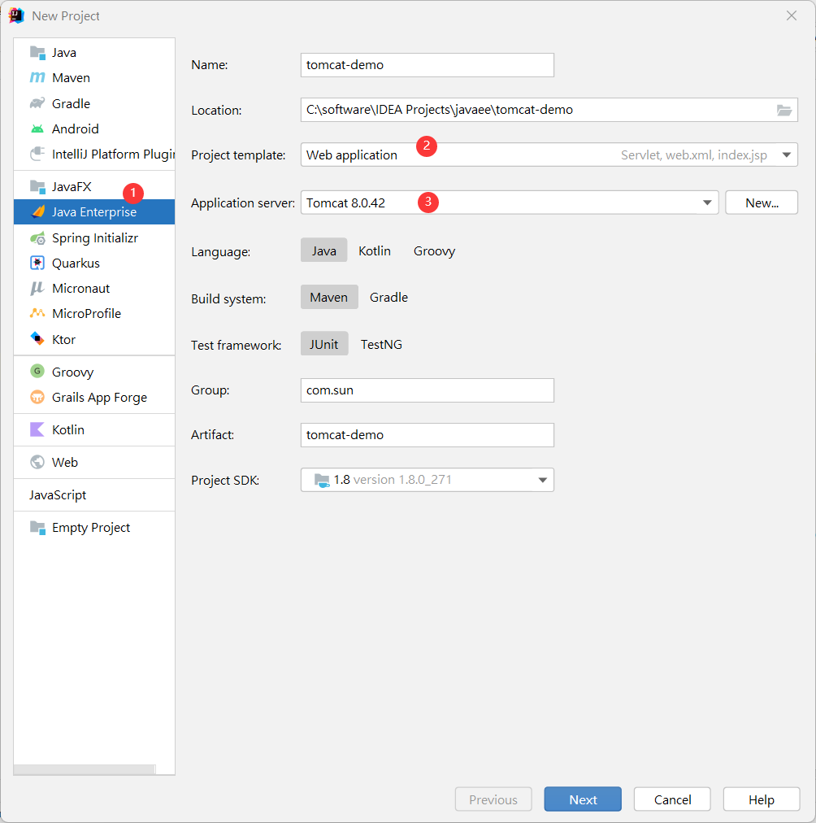Choose Gradle build system
This screenshot has height=823, width=816.
pyautogui.click(x=388, y=297)
